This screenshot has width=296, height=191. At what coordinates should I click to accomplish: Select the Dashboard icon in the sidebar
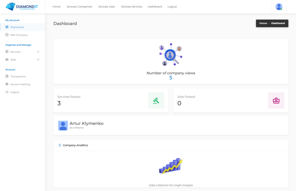[6, 27]
